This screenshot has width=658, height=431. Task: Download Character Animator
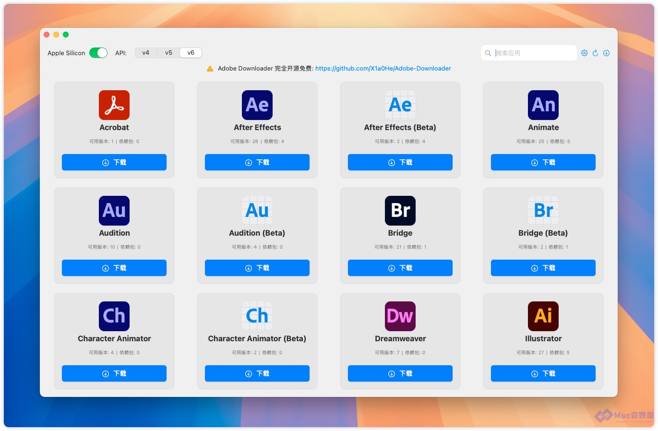point(114,373)
